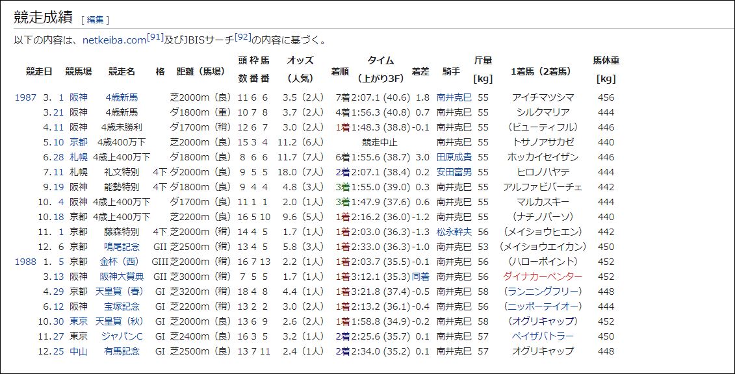Click jockey 松永幹夫 link
Screen dimensions: 735x374
click(x=454, y=232)
